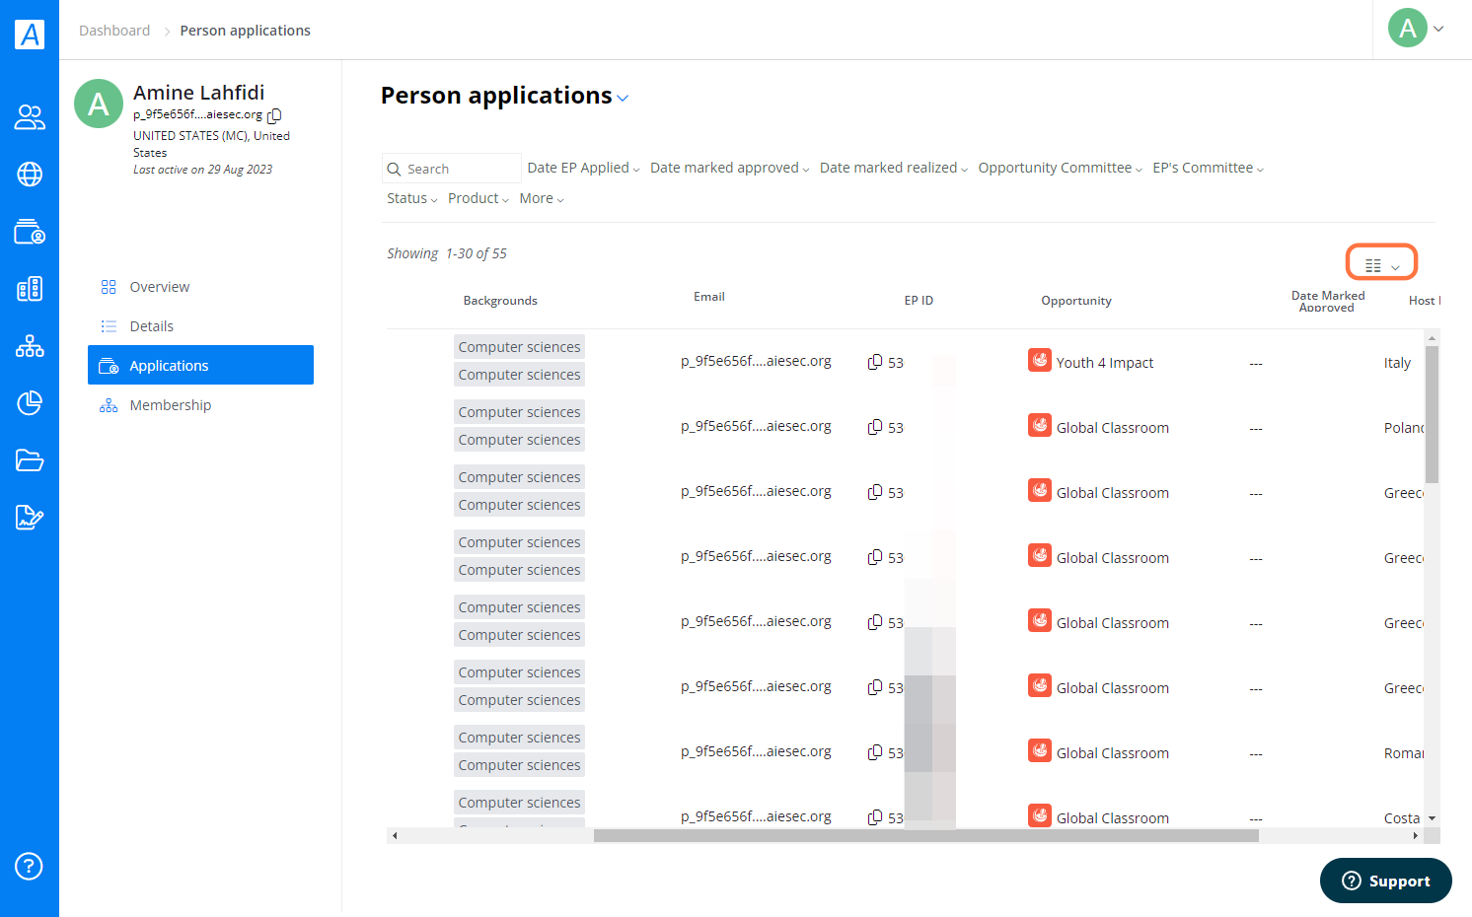This screenshot has height=917, width=1472.
Task: Open the folder icon in sidebar
Action: [x=30, y=460]
